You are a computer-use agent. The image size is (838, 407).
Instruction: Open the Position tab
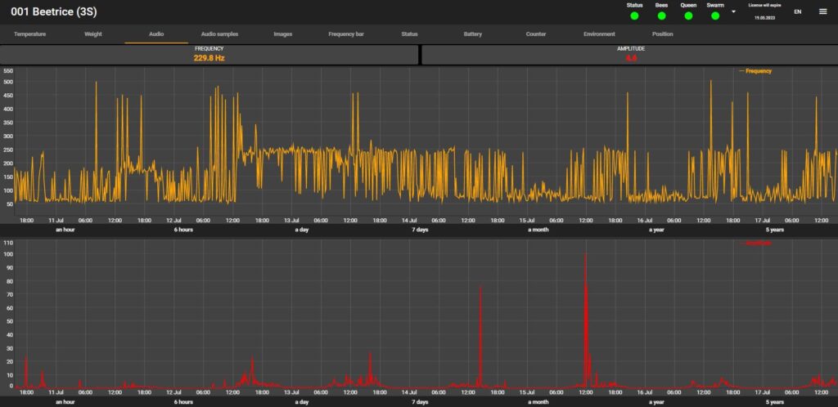662,34
